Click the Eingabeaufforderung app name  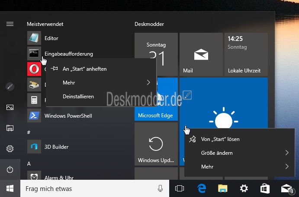[x=69, y=54]
